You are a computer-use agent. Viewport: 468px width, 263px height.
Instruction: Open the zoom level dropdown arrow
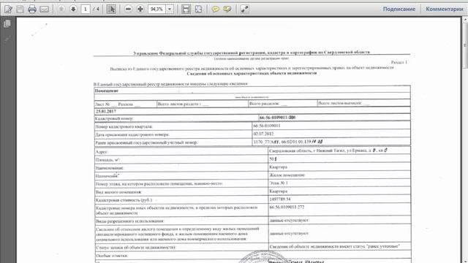170,9
